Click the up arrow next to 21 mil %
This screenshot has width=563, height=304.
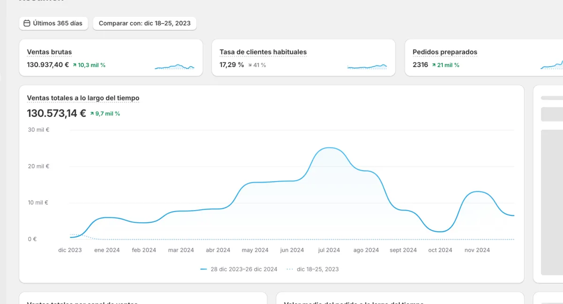434,65
